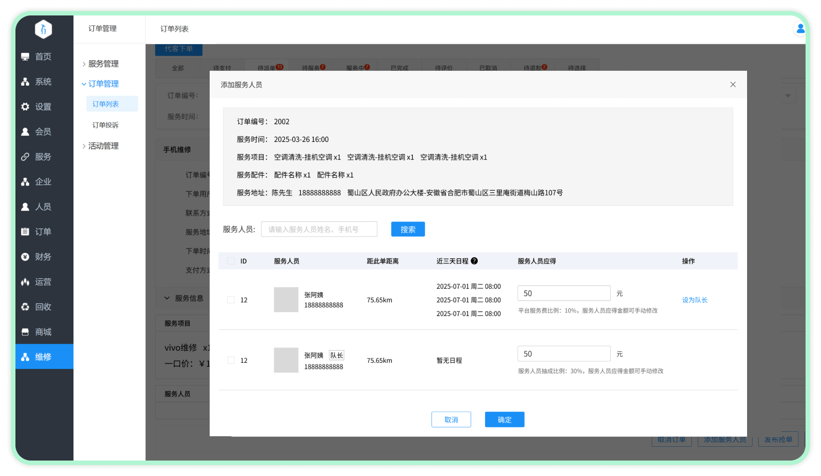Click the home monitor icon in sidebar

pyautogui.click(x=25, y=57)
